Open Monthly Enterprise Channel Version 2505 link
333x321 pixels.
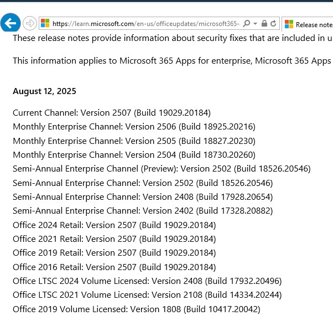[134, 141]
